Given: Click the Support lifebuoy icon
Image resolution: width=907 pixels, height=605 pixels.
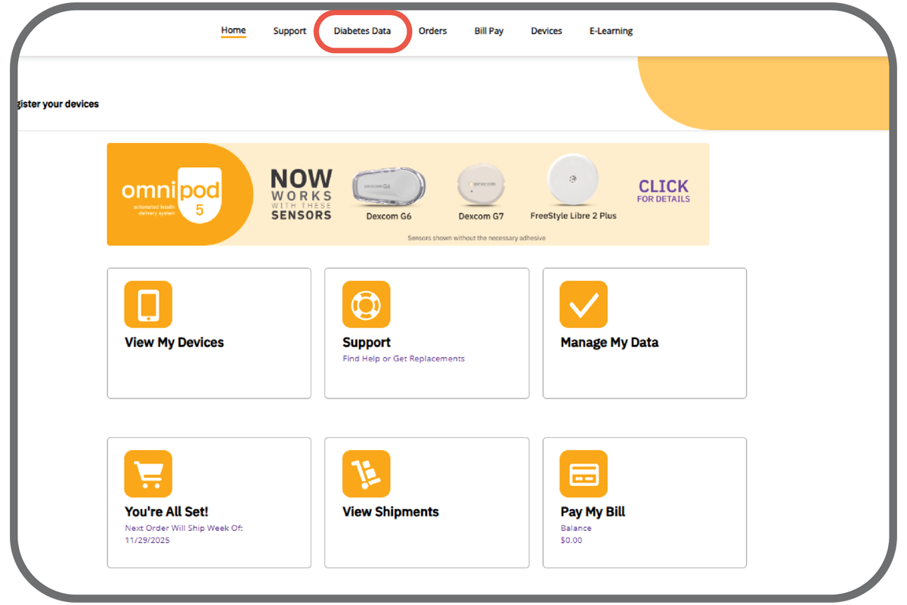Looking at the screenshot, I should point(366,304).
